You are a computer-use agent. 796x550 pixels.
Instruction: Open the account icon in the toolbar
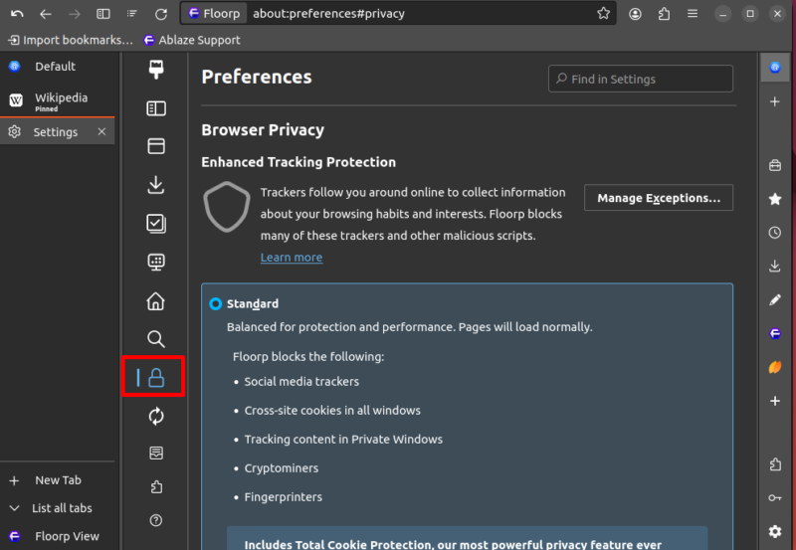[635, 14]
